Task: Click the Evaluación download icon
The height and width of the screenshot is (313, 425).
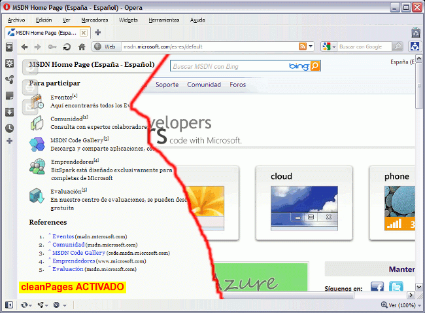Action: click(x=37, y=196)
